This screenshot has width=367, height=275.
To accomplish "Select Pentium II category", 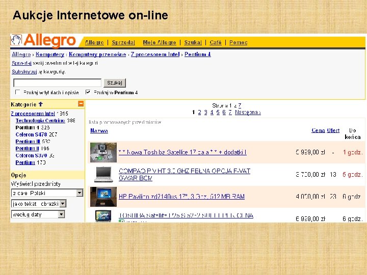I will point(27,149).
